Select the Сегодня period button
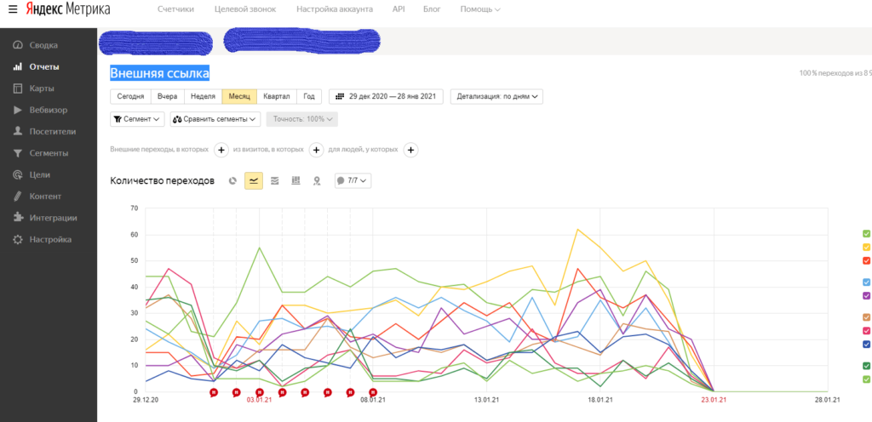The height and width of the screenshot is (422, 872). coord(130,97)
